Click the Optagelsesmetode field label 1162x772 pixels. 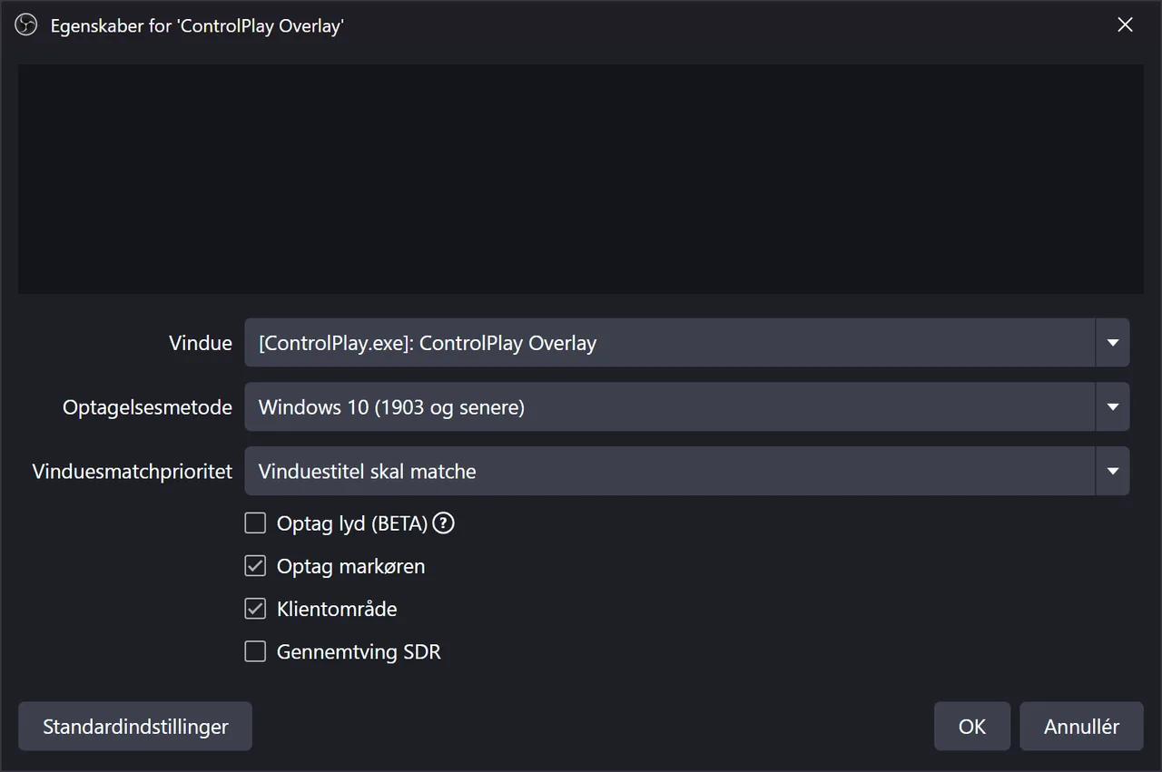tap(147, 407)
